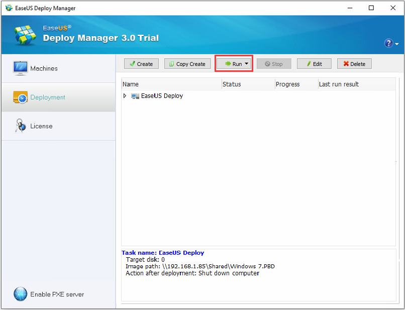The height and width of the screenshot is (310, 405).
Task: Run the selected deployment task
Action: click(234, 64)
